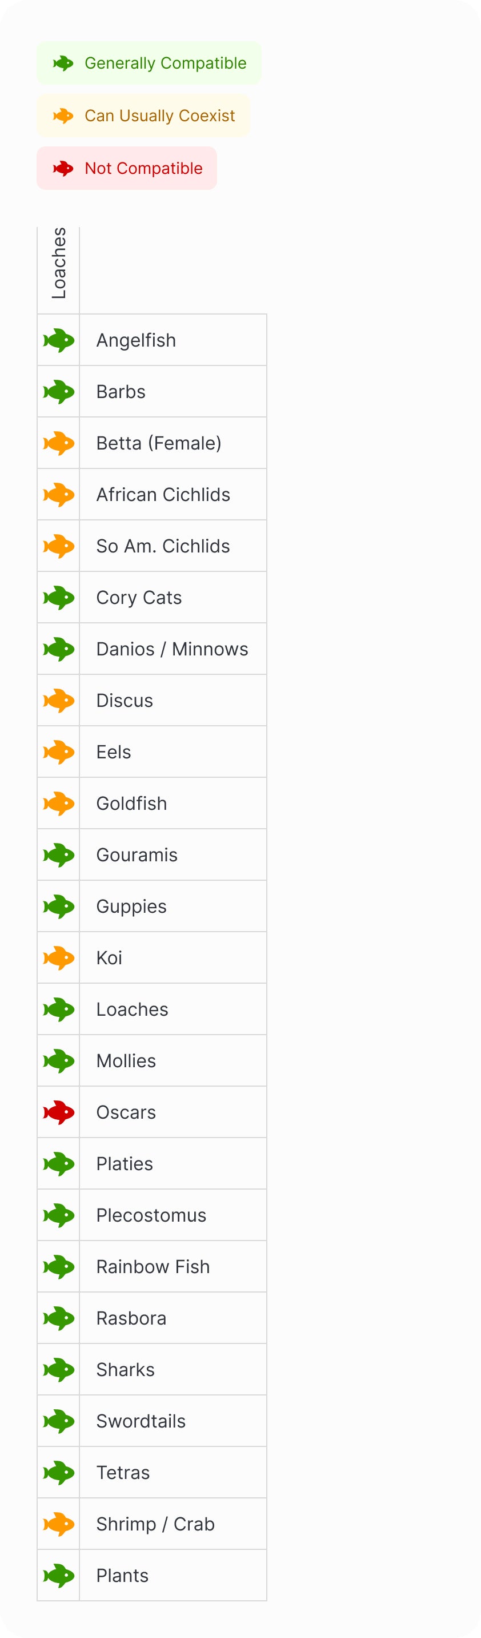Image resolution: width=481 pixels, height=1638 pixels.
Task: Click the So Am. Cichlids row label
Action: (x=163, y=546)
